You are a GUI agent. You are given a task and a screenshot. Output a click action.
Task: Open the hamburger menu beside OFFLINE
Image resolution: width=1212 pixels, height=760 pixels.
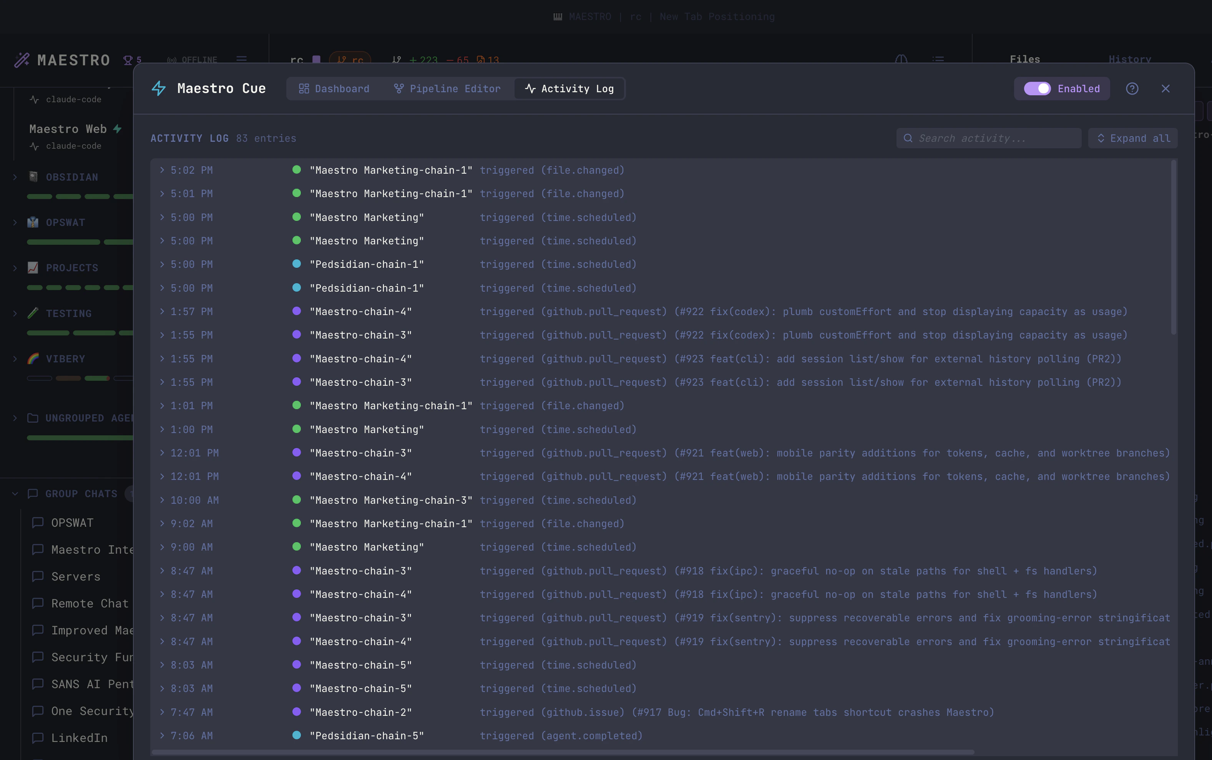coord(242,60)
